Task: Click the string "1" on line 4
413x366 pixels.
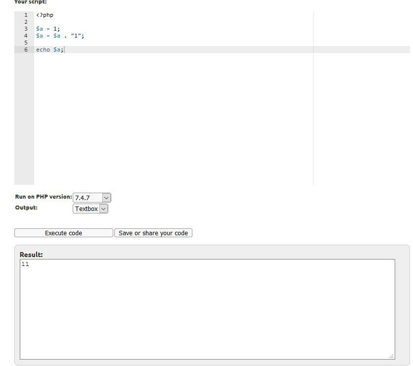Action: [x=76, y=36]
